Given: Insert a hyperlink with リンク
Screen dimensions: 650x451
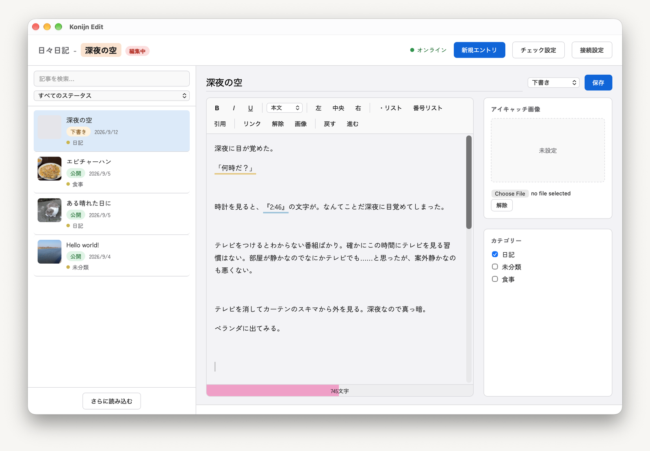Looking at the screenshot, I should tap(252, 124).
